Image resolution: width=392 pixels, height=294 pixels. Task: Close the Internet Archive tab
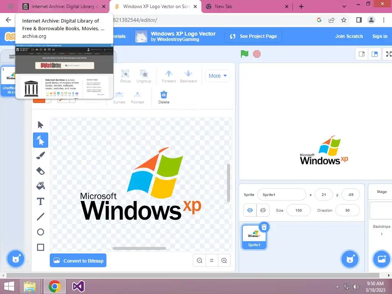tap(104, 7)
